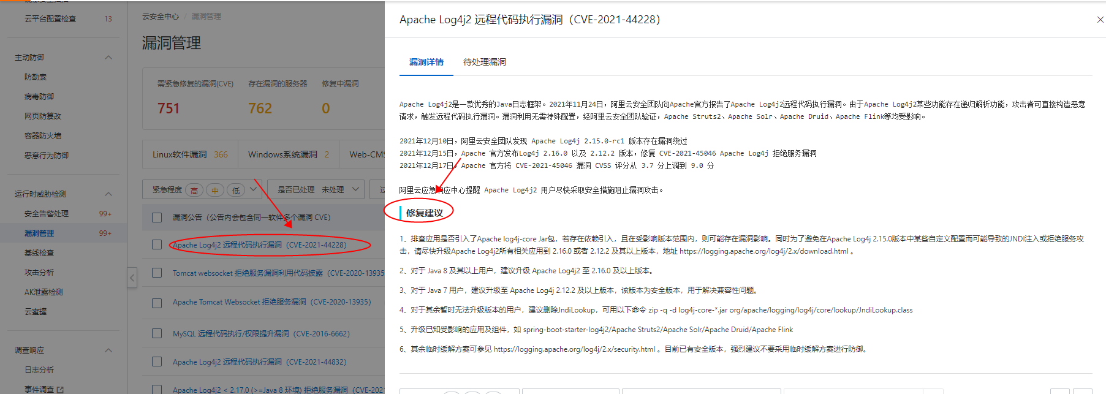Collapse the 运行时威胁检测 sidebar group
1106x394 pixels.
(x=108, y=194)
